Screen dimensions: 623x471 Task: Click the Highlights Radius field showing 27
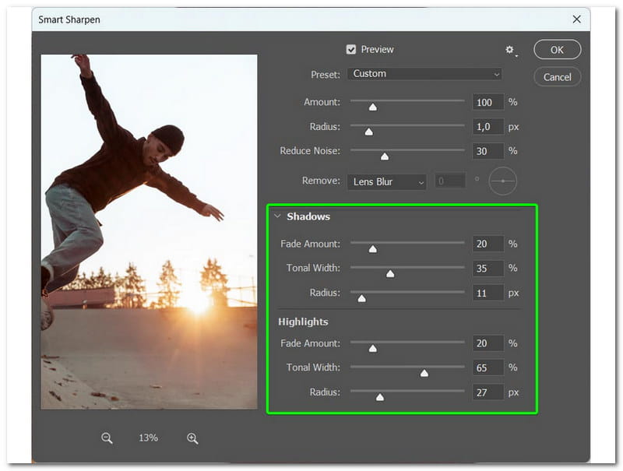(488, 392)
